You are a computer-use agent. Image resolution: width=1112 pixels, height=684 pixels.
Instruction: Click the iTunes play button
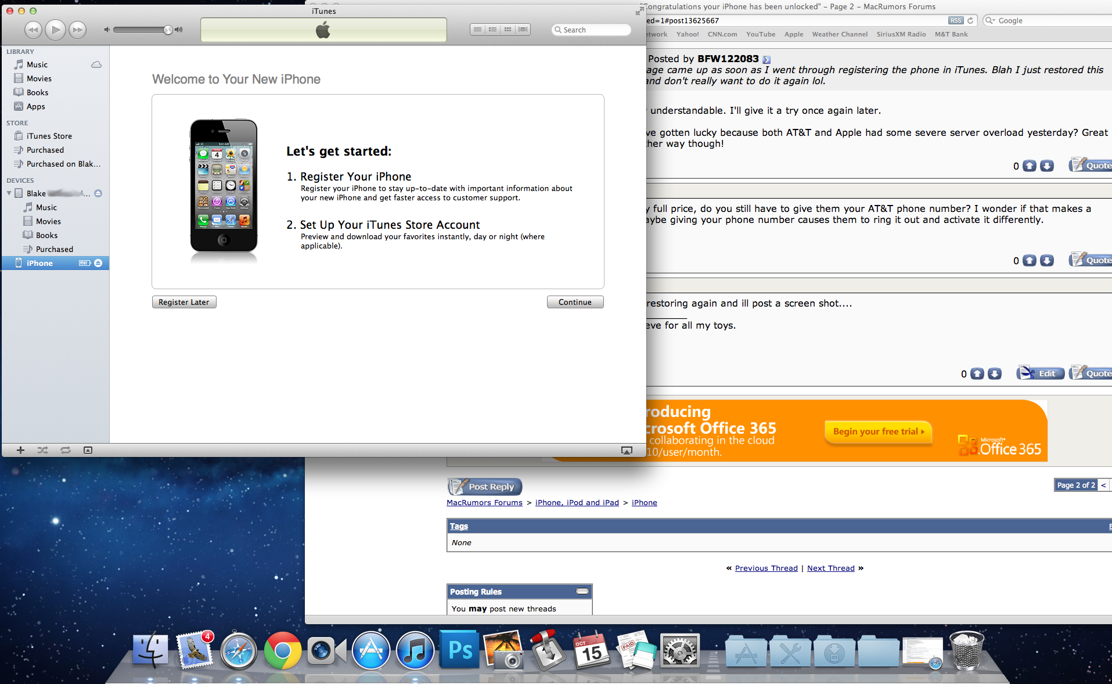[55, 29]
